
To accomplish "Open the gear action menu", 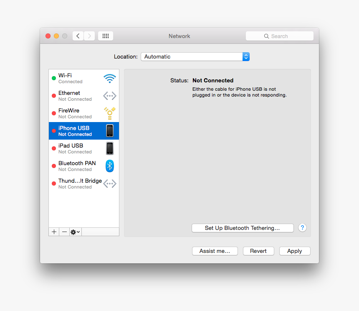I will pyautogui.click(x=75, y=232).
